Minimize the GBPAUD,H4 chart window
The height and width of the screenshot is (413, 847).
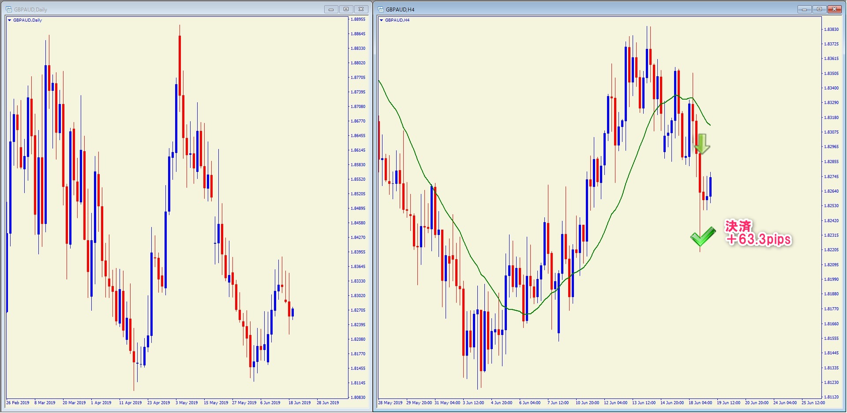[x=804, y=9]
